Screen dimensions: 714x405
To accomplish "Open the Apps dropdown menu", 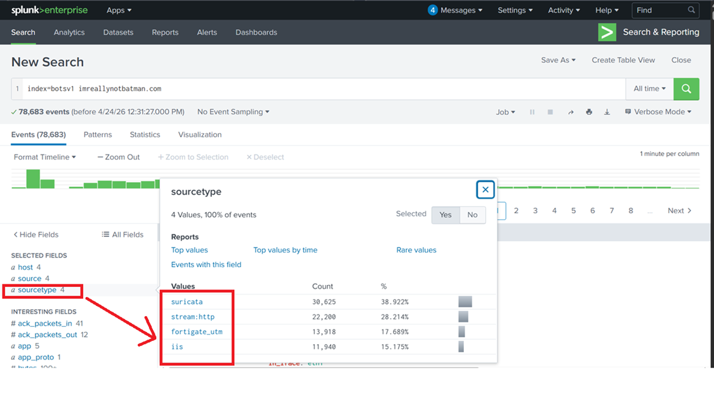I will pyautogui.click(x=119, y=10).
